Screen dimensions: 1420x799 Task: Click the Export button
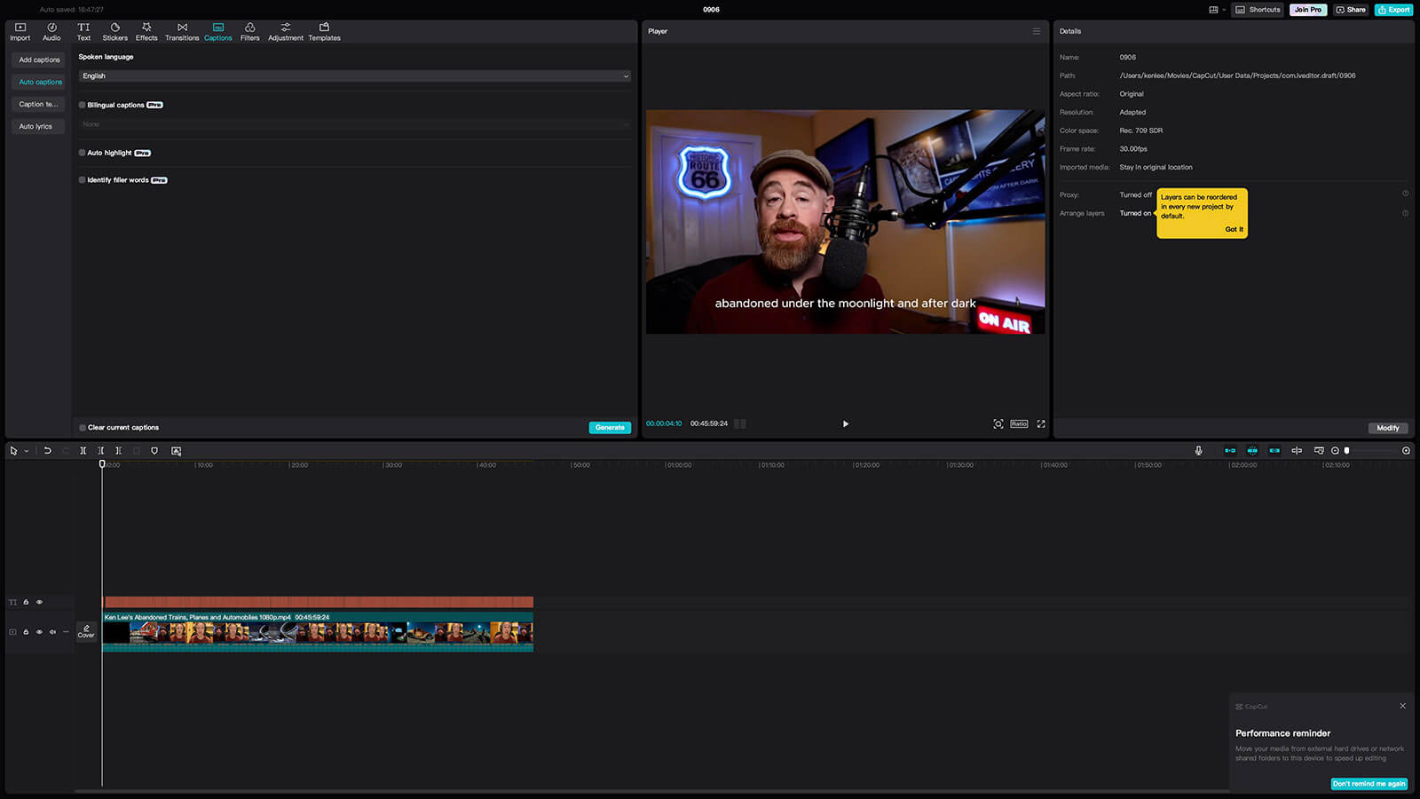click(x=1393, y=10)
